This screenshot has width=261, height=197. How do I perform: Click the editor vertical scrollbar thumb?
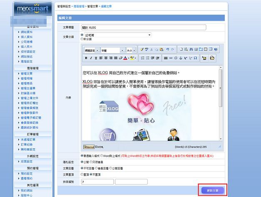(221, 88)
